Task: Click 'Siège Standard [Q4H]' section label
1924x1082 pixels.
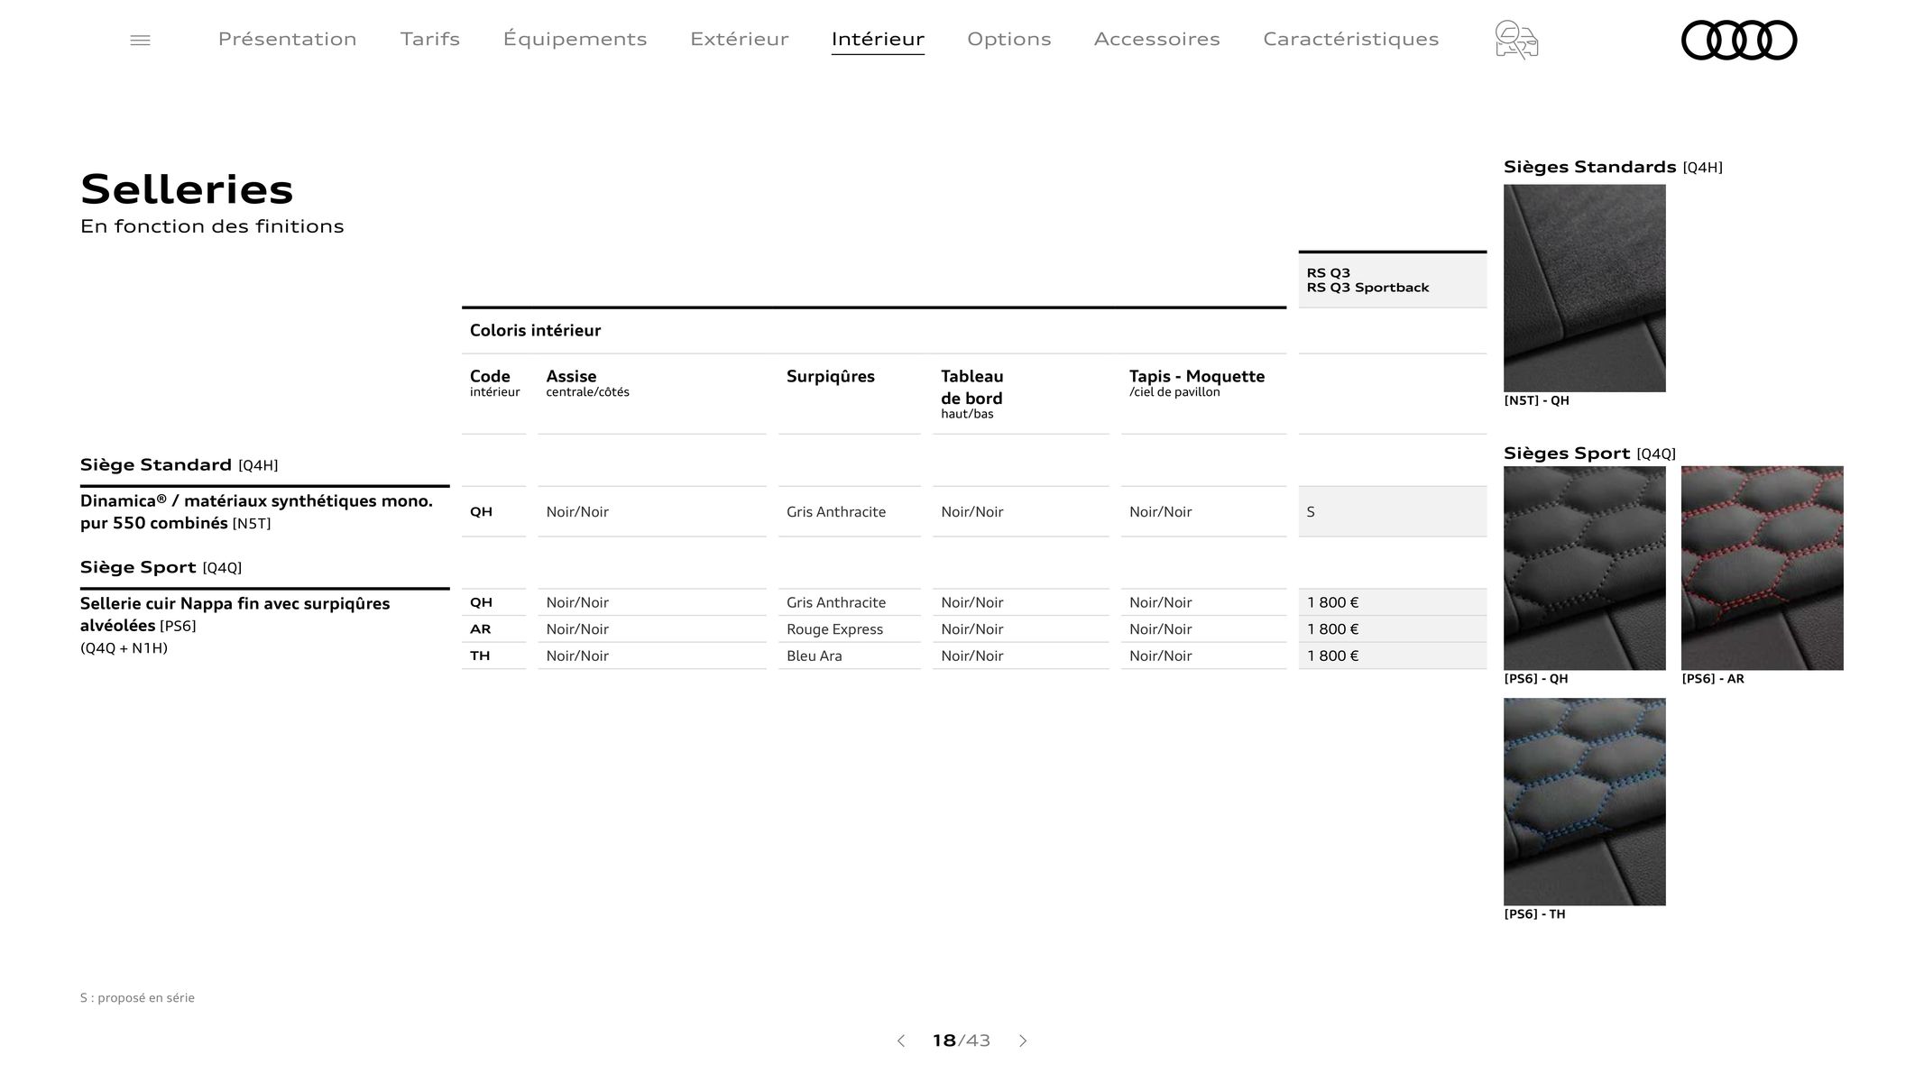Action: pyautogui.click(x=179, y=465)
